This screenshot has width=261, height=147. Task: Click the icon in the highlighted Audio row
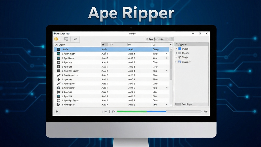coord(58,49)
